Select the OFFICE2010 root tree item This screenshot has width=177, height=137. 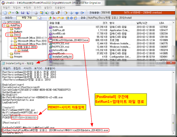pos(13,22)
